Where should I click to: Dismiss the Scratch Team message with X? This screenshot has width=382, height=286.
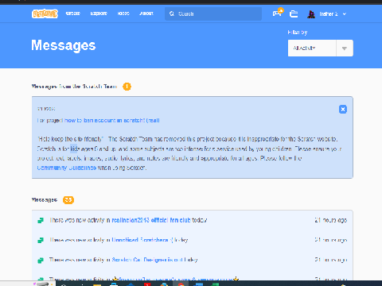[x=343, y=109]
